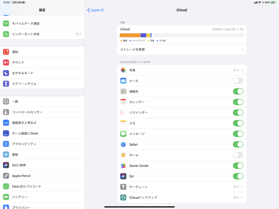Tap the Wallpaper flower icon
Viewport: 279px width, 209px height.
click(x=6, y=155)
